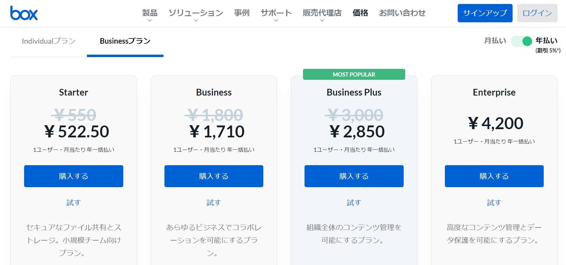The image size is (566, 265).
Task: Expand the 製品 dropdown menu
Action: 150,15
